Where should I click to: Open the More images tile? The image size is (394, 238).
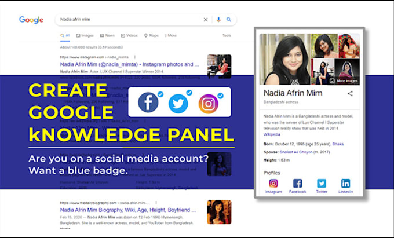point(347,72)
